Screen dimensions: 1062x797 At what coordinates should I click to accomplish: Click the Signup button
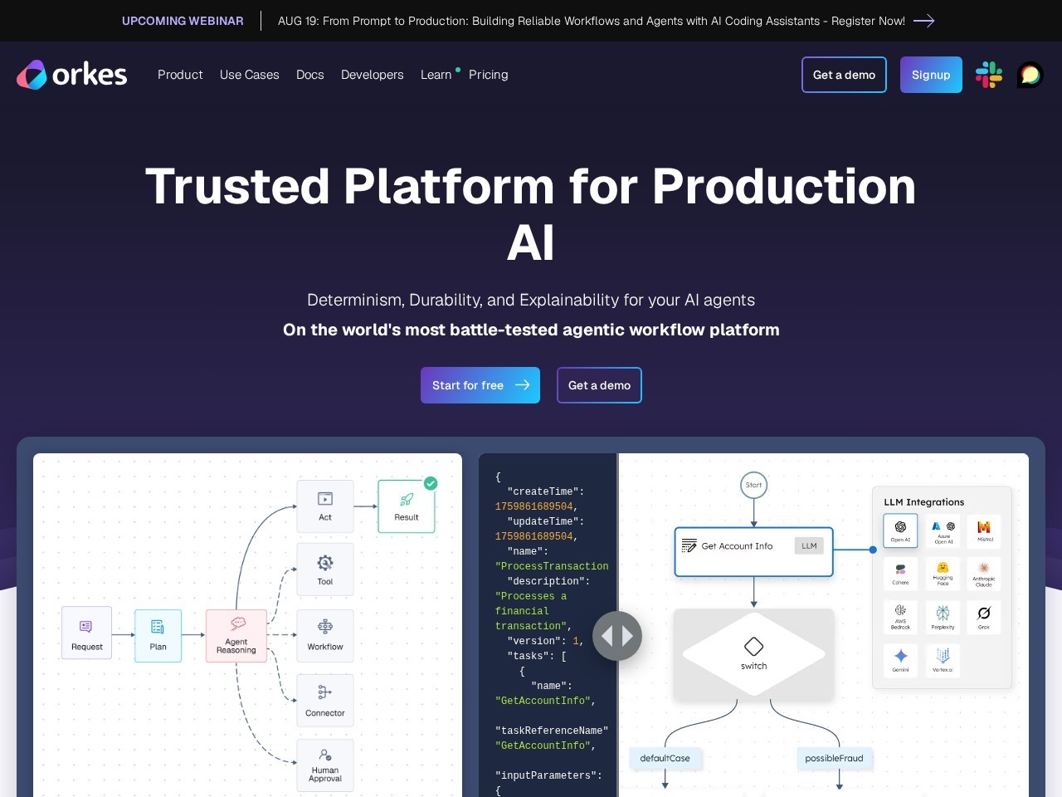pyautogui.click(x=931, y=75)
